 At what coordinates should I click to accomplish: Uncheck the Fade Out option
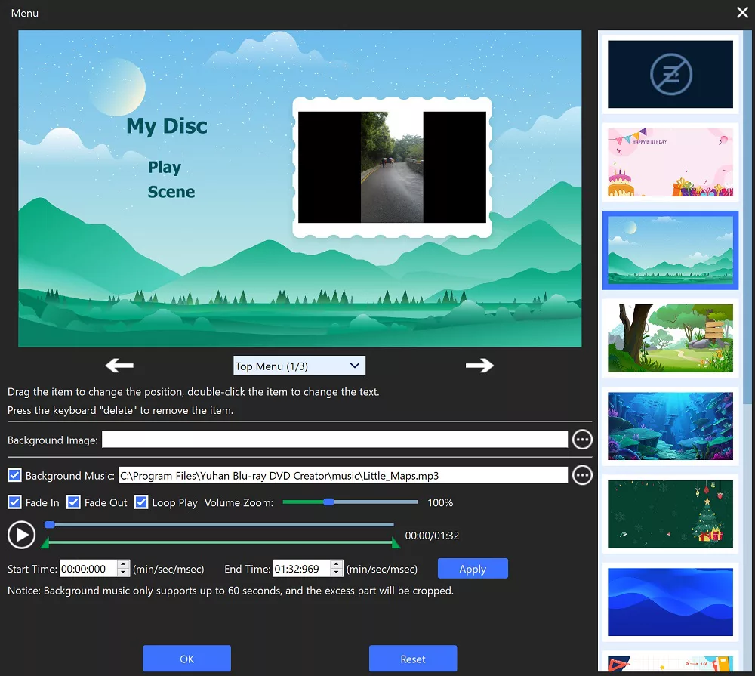(73, 502)
